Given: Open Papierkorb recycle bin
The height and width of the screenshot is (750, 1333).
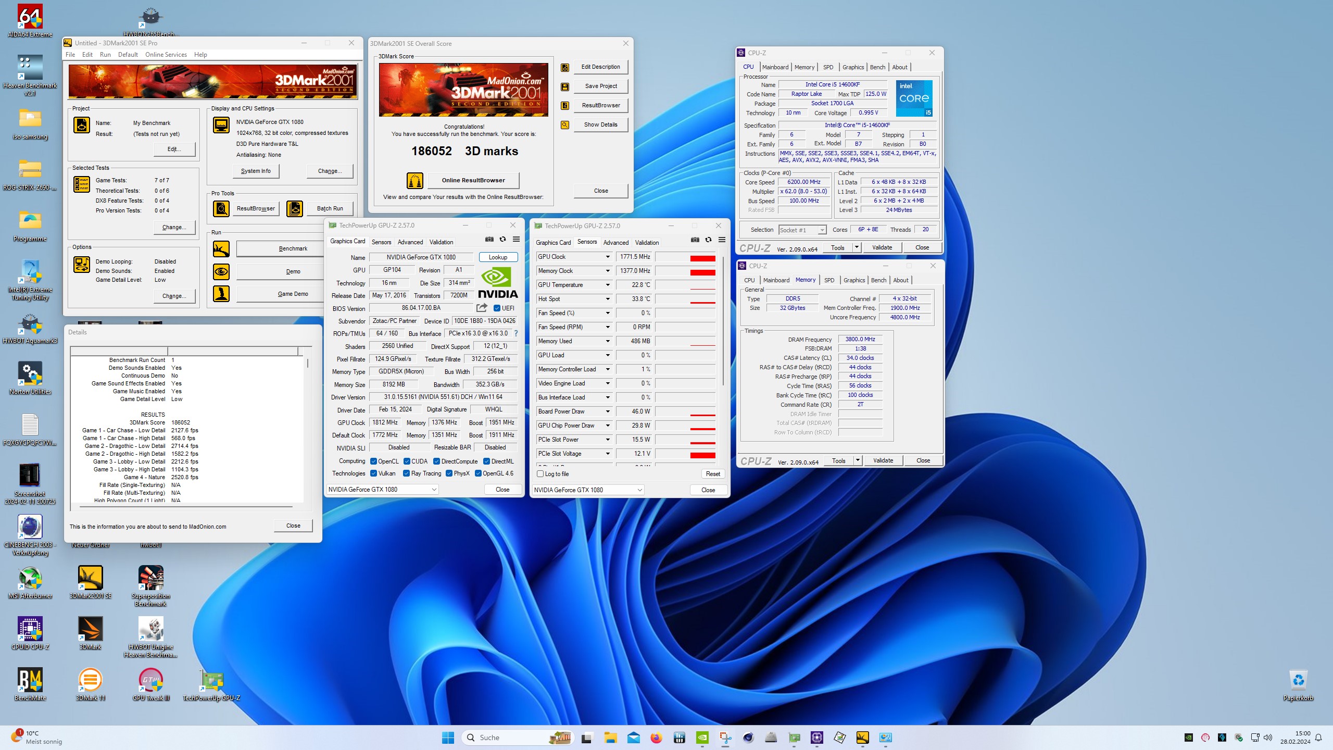Looking at the screenshot, I should (x=1298, y=685).
